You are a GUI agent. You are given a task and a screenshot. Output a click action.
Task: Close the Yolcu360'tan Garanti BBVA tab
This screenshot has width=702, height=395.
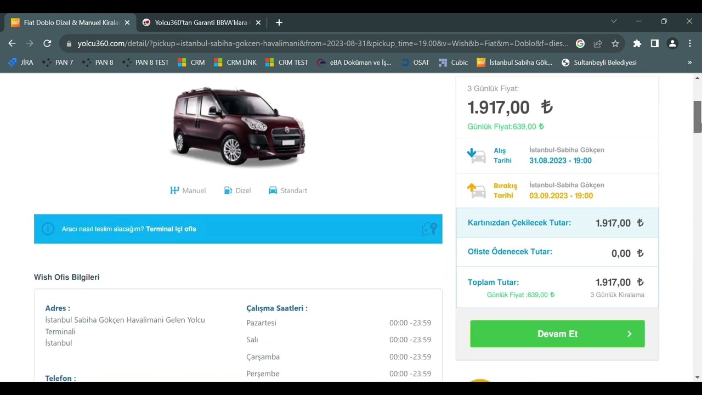tap(258, 22)
